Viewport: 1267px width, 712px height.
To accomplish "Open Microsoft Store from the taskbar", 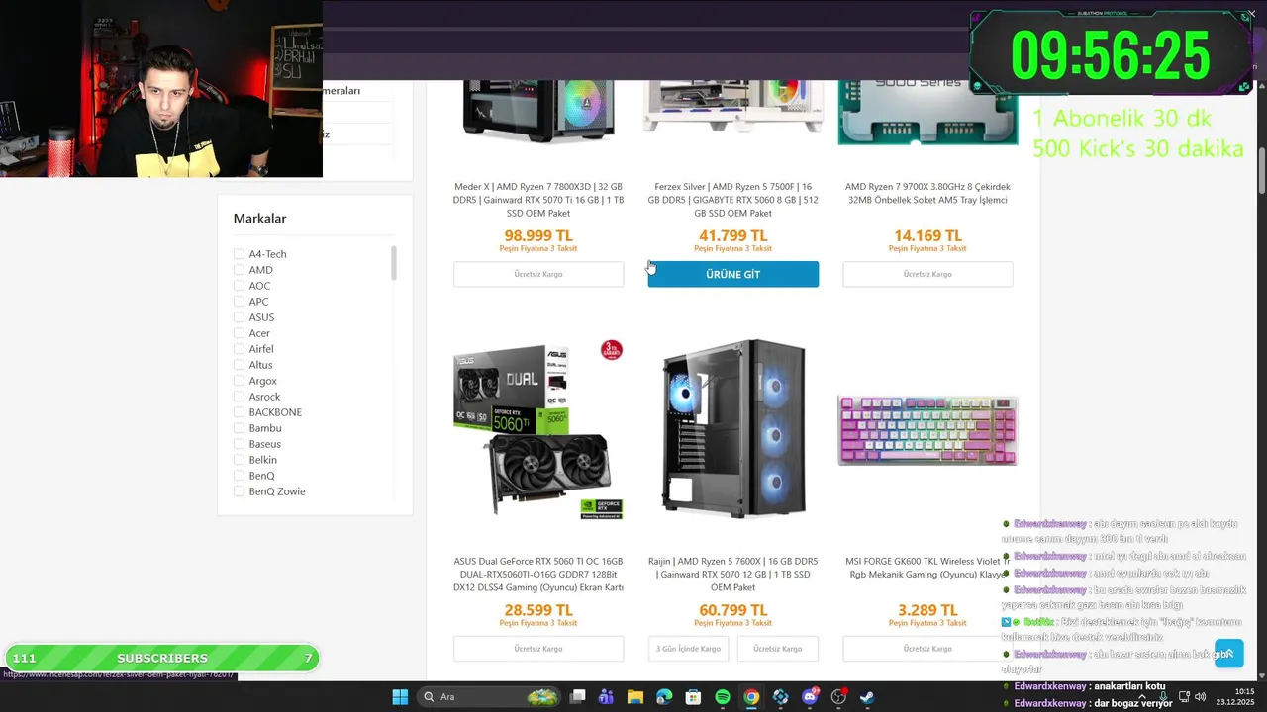I will (x=694, y=697).
